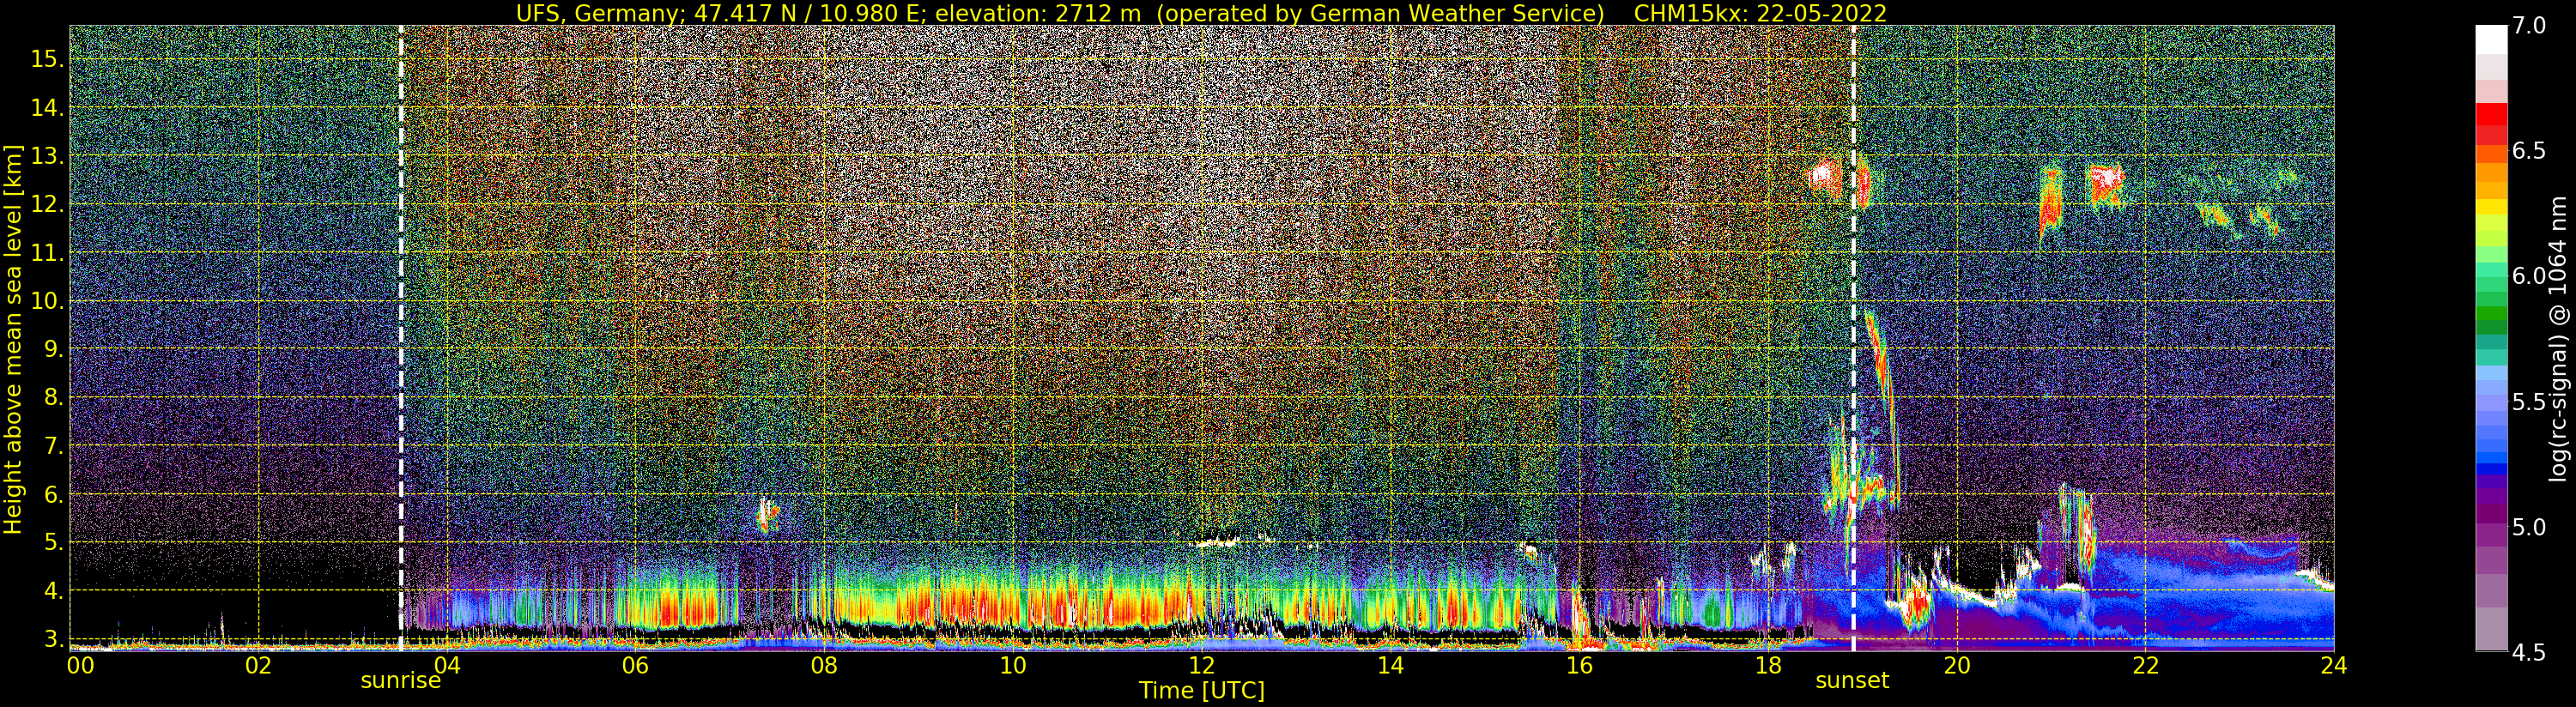The width and height of the screenshot is (2576, 707).
Task: Click the x-axis tick label '24'
Action: coord(2333,666)
